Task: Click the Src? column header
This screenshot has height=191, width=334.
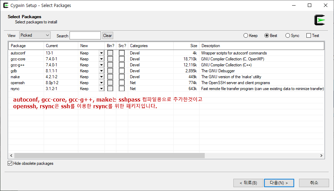Action: coord(122,46)
